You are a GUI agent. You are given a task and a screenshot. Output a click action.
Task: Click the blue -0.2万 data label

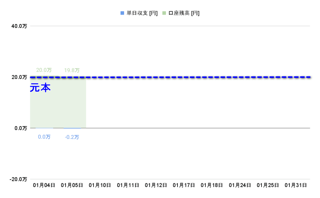click(72, 137)
